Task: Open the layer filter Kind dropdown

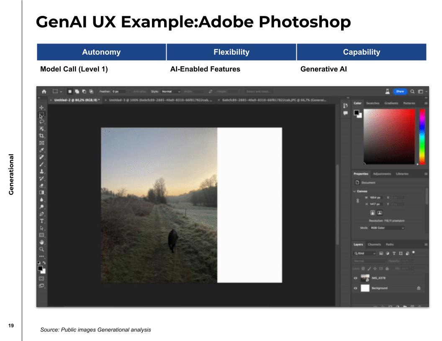Action: click(x=365, y=253)
